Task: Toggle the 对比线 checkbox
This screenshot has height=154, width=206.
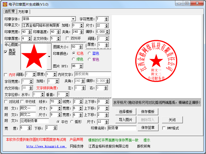Action: coord(6,102)
